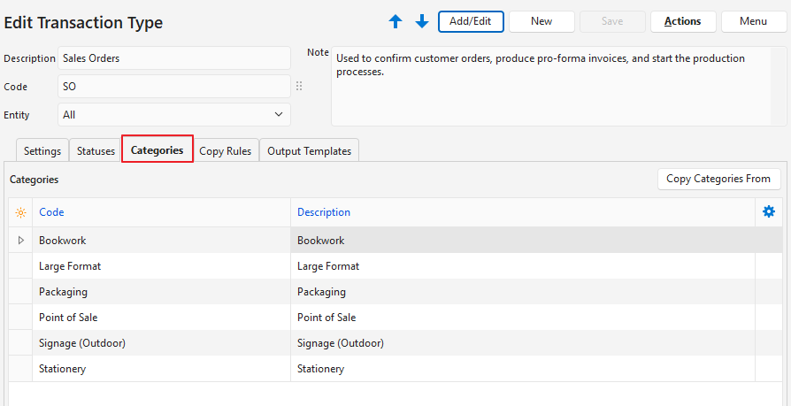Image resolution: width=791 pixels, height=406 pixels.
Task: Open the Actions menu button
Action: click(x=682, y=21)
